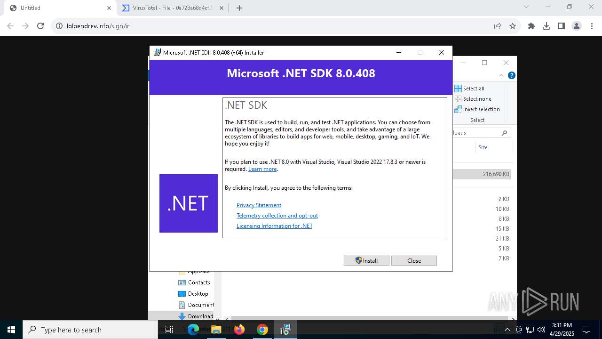The image size is (602, 339).
Task: Open the Windows Start menu
Action: (x=11, y=330)
